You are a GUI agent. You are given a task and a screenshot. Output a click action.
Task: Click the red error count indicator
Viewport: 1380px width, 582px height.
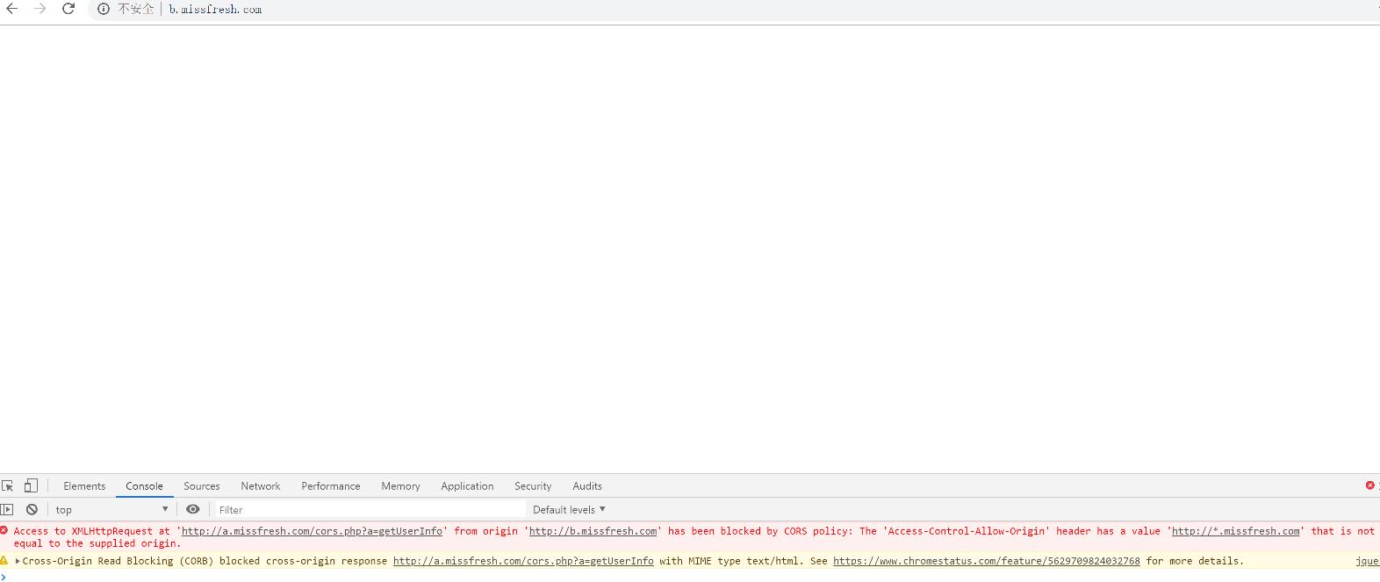(1369, 485)
